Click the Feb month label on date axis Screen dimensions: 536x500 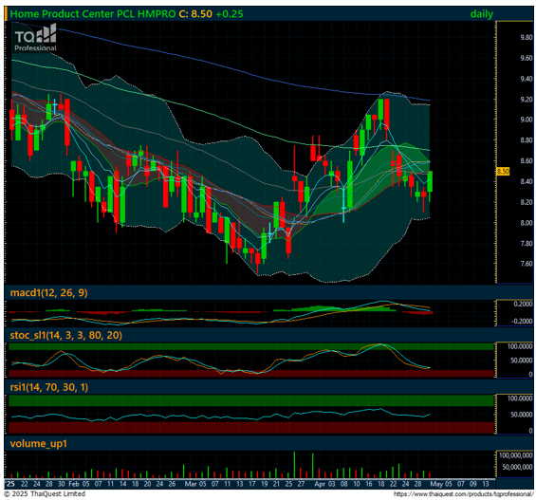point(73,484)
